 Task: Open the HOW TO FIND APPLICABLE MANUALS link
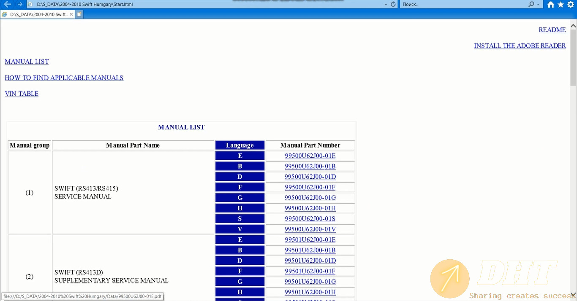tap(64, 78)
